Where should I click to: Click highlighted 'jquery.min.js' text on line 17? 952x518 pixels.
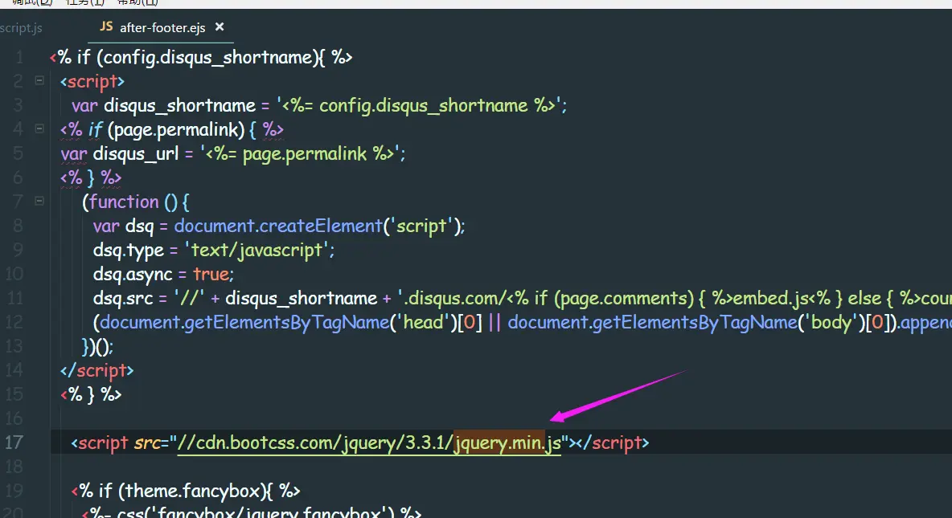point(499,443)
